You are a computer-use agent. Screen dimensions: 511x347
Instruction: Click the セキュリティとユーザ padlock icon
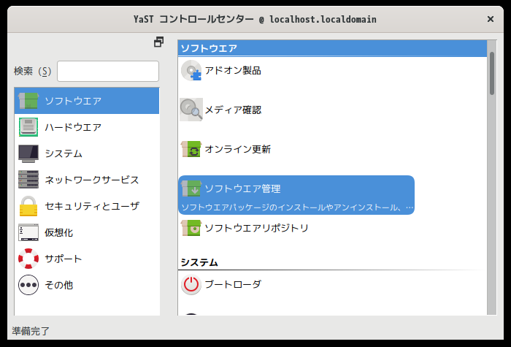pyautogui.click(x=28, y=206)
